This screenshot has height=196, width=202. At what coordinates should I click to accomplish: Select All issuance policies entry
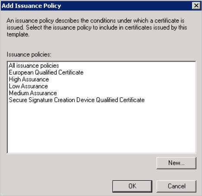(34, 65)
